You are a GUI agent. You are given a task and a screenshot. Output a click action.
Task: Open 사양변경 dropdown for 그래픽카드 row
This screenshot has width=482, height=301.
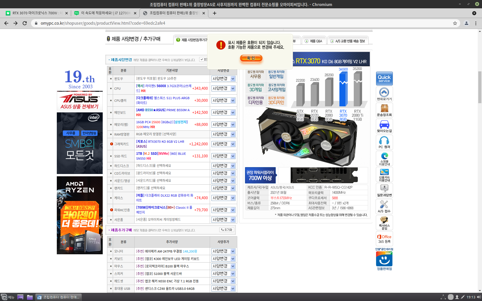coord(223,144)
